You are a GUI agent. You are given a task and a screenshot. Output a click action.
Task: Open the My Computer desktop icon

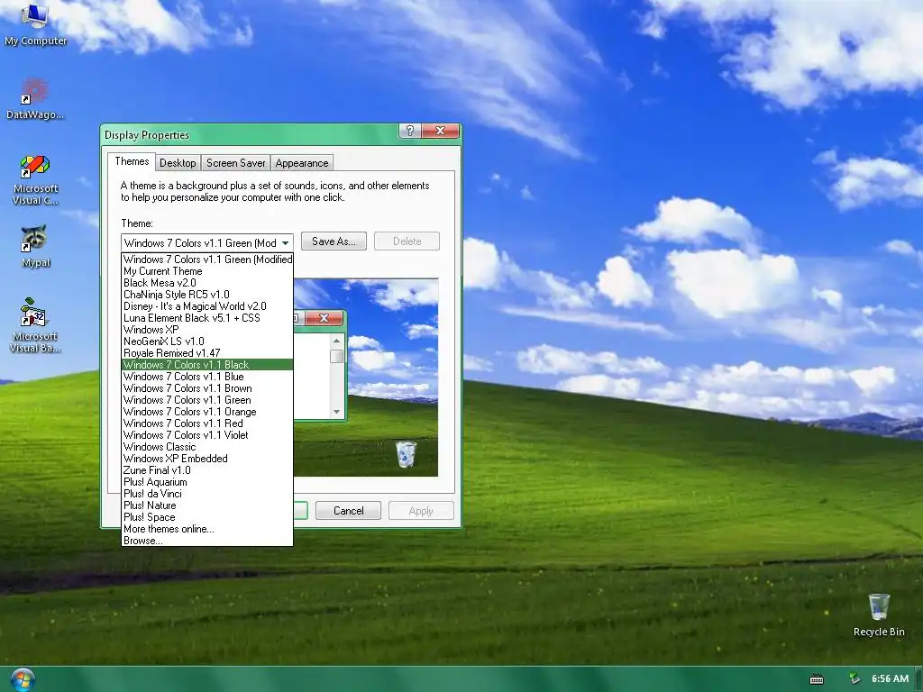coord(35,24)
